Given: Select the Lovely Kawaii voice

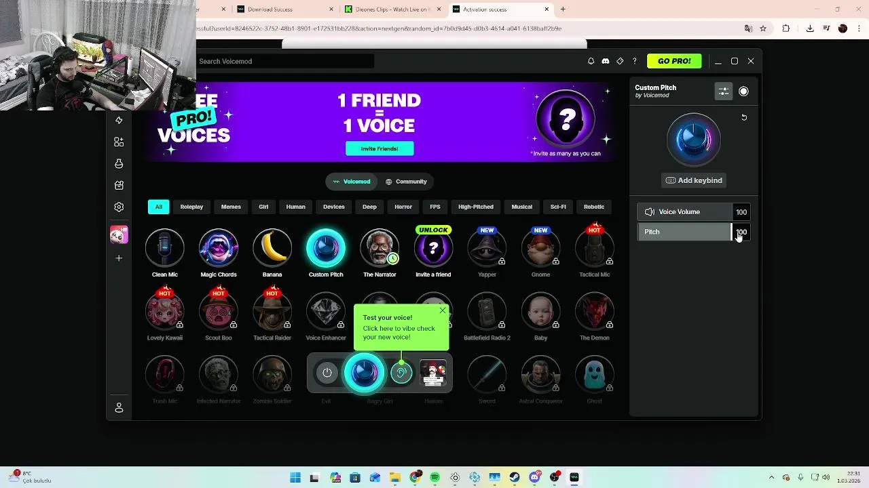Looking at the screenshot, I should [164, 311].
